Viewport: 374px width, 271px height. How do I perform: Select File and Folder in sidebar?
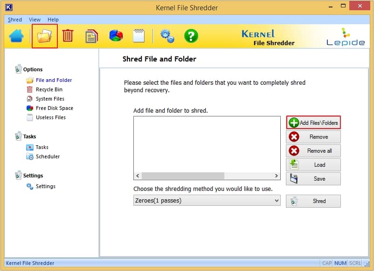[54, 80]
